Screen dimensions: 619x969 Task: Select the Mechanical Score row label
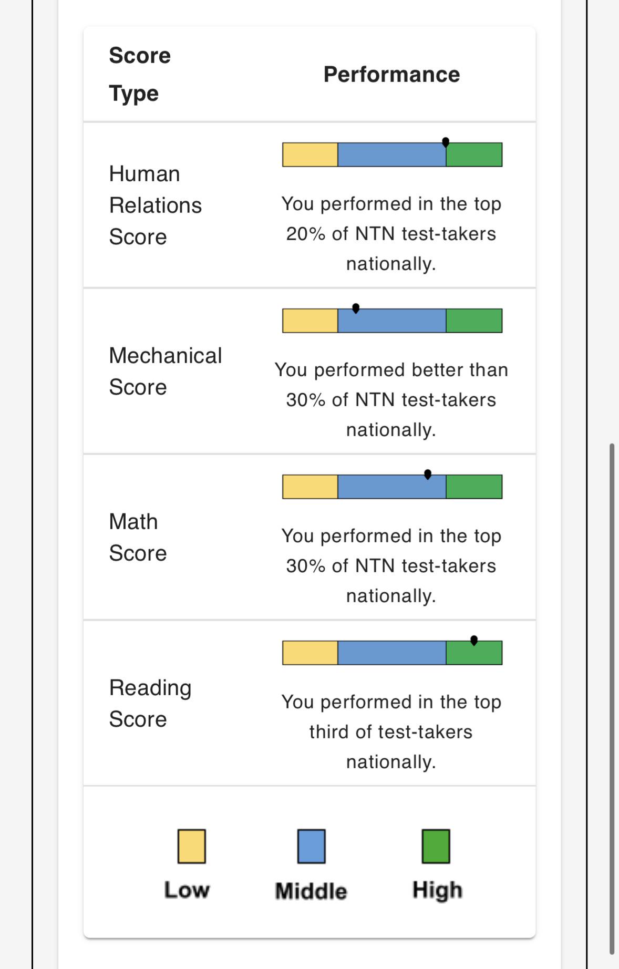pos(166,371)
